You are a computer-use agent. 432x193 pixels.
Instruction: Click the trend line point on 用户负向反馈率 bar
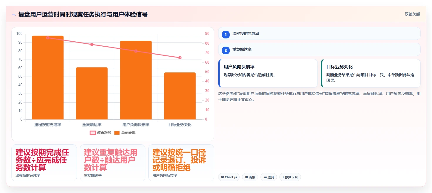(x=136, y=51)
